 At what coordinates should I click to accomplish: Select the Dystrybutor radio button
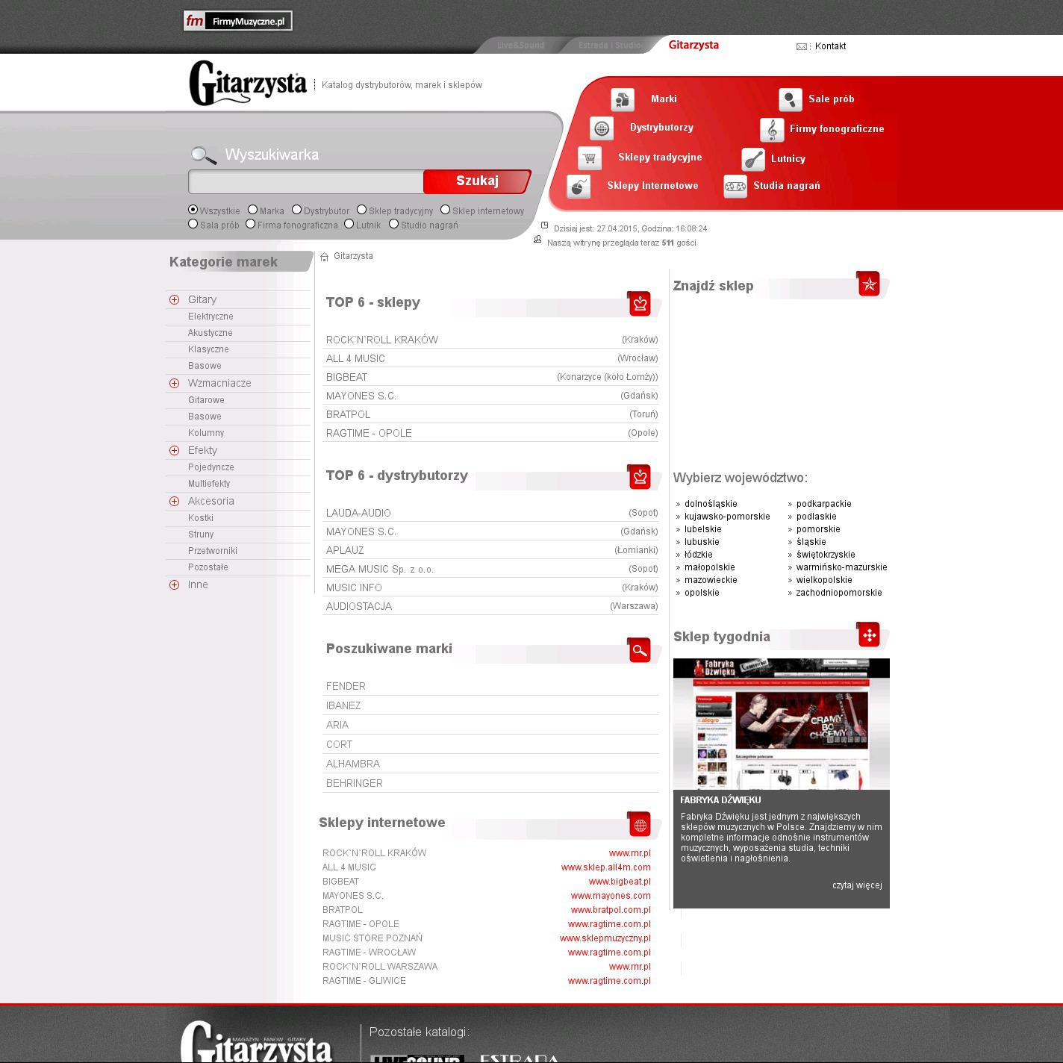click(x=297, y=210)
